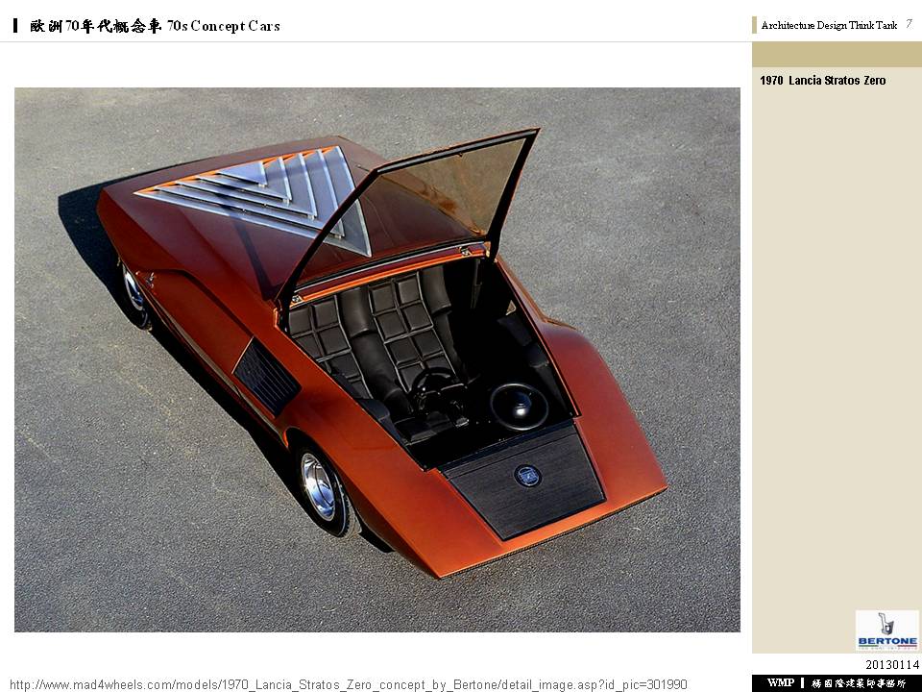The image size is (922, 692).
Task: Click the Bertone logo in the sidebar
Action: (887, 630)
